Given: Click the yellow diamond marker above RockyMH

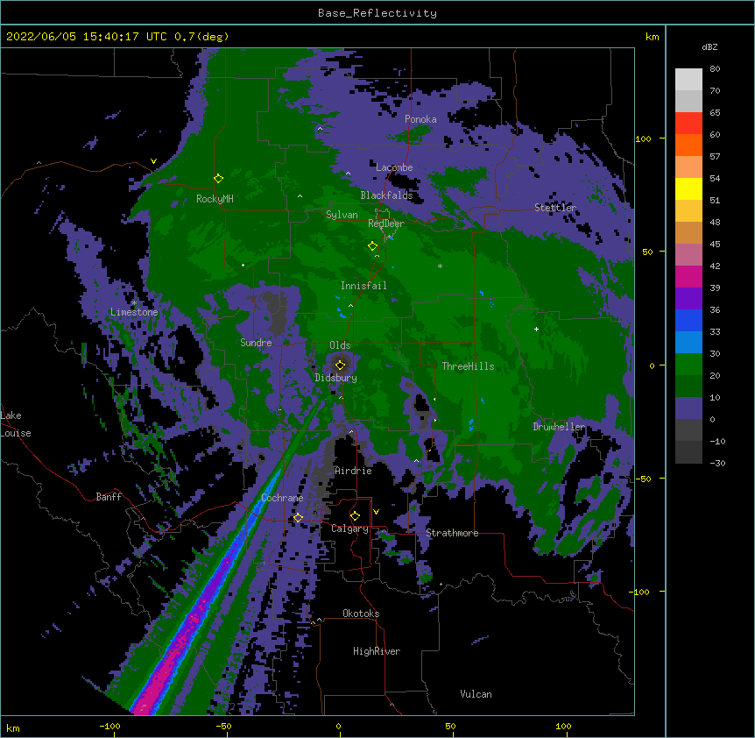Looking at the screenshot, I should point(218,179).
